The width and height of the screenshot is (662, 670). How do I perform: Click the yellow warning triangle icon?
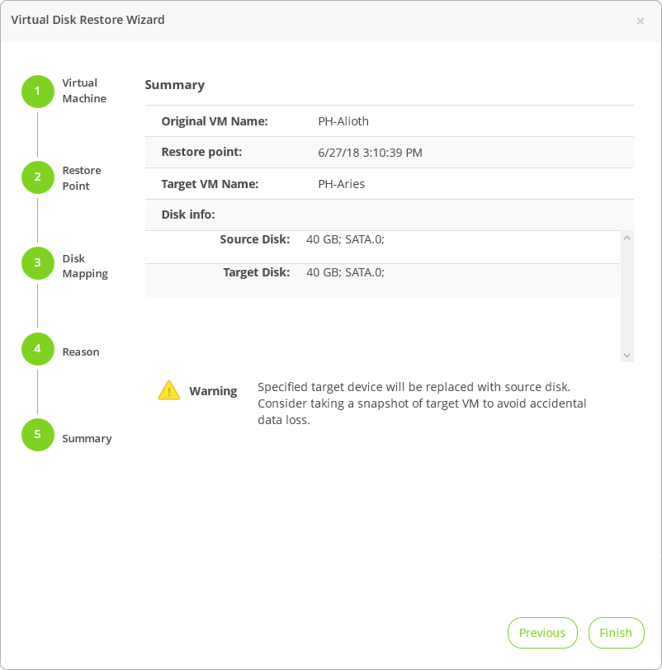click(x=169, y=390)
